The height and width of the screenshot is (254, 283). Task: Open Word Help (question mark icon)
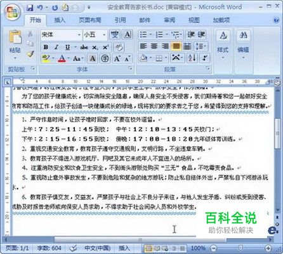[276, 20]
